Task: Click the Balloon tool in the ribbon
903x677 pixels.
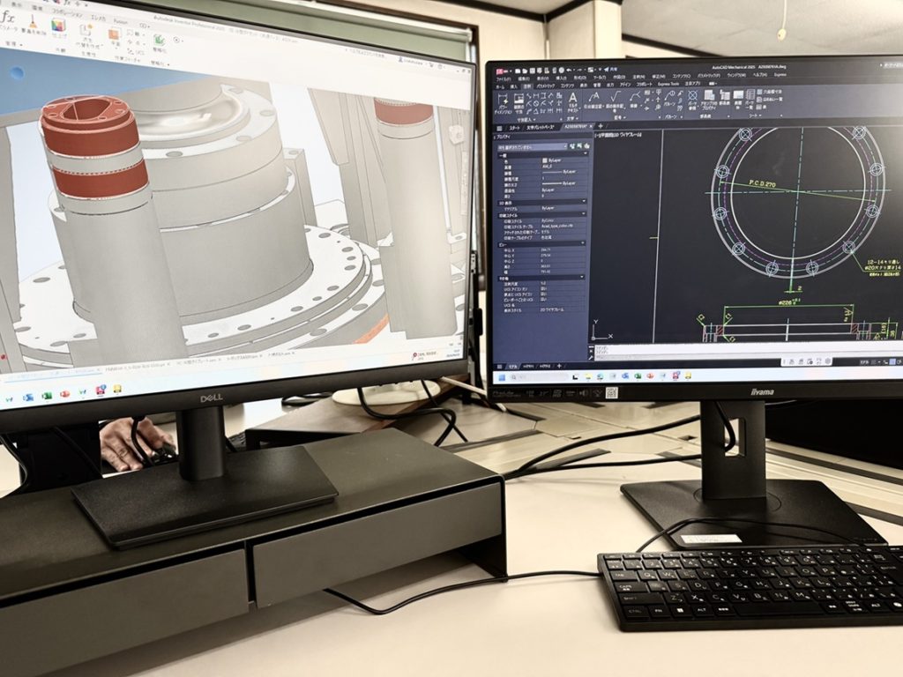Action: 670,100
